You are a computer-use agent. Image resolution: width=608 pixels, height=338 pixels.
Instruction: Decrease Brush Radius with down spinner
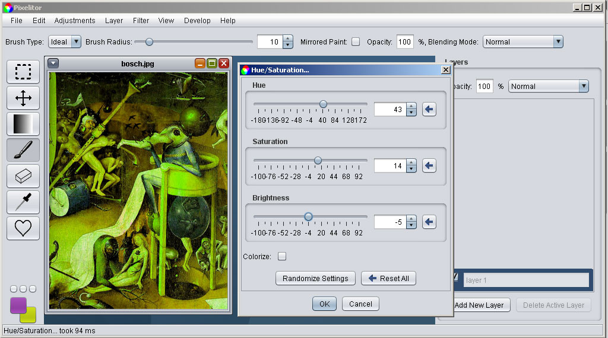tap(287, 45)
